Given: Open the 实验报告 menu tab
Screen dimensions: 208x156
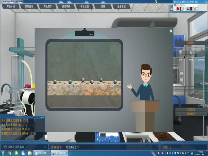Looking at the screenshot, I should (x=29, y=6).
